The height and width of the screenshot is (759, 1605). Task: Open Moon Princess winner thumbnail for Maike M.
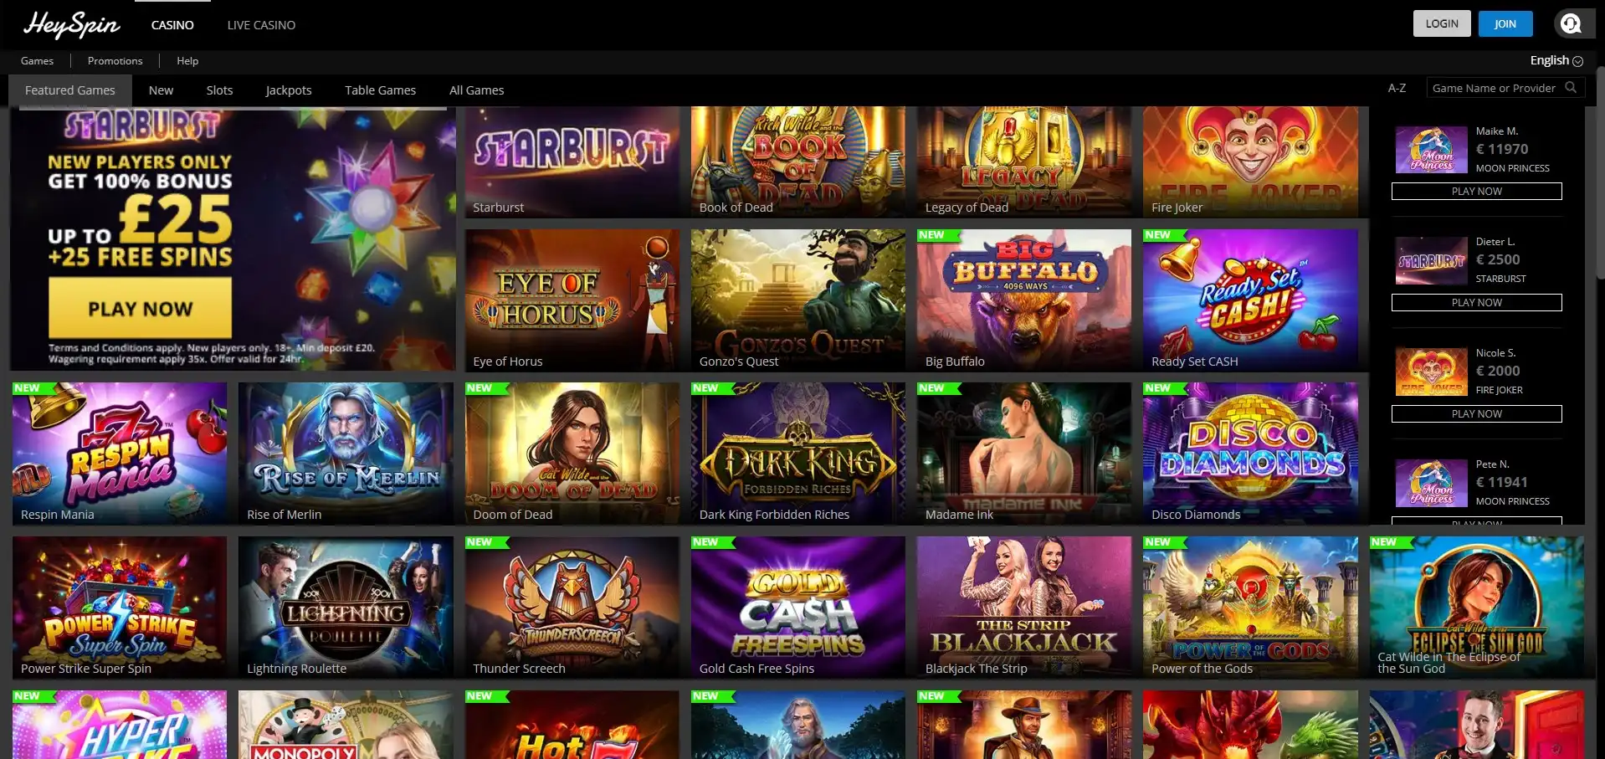click(x=1431, y=150)
